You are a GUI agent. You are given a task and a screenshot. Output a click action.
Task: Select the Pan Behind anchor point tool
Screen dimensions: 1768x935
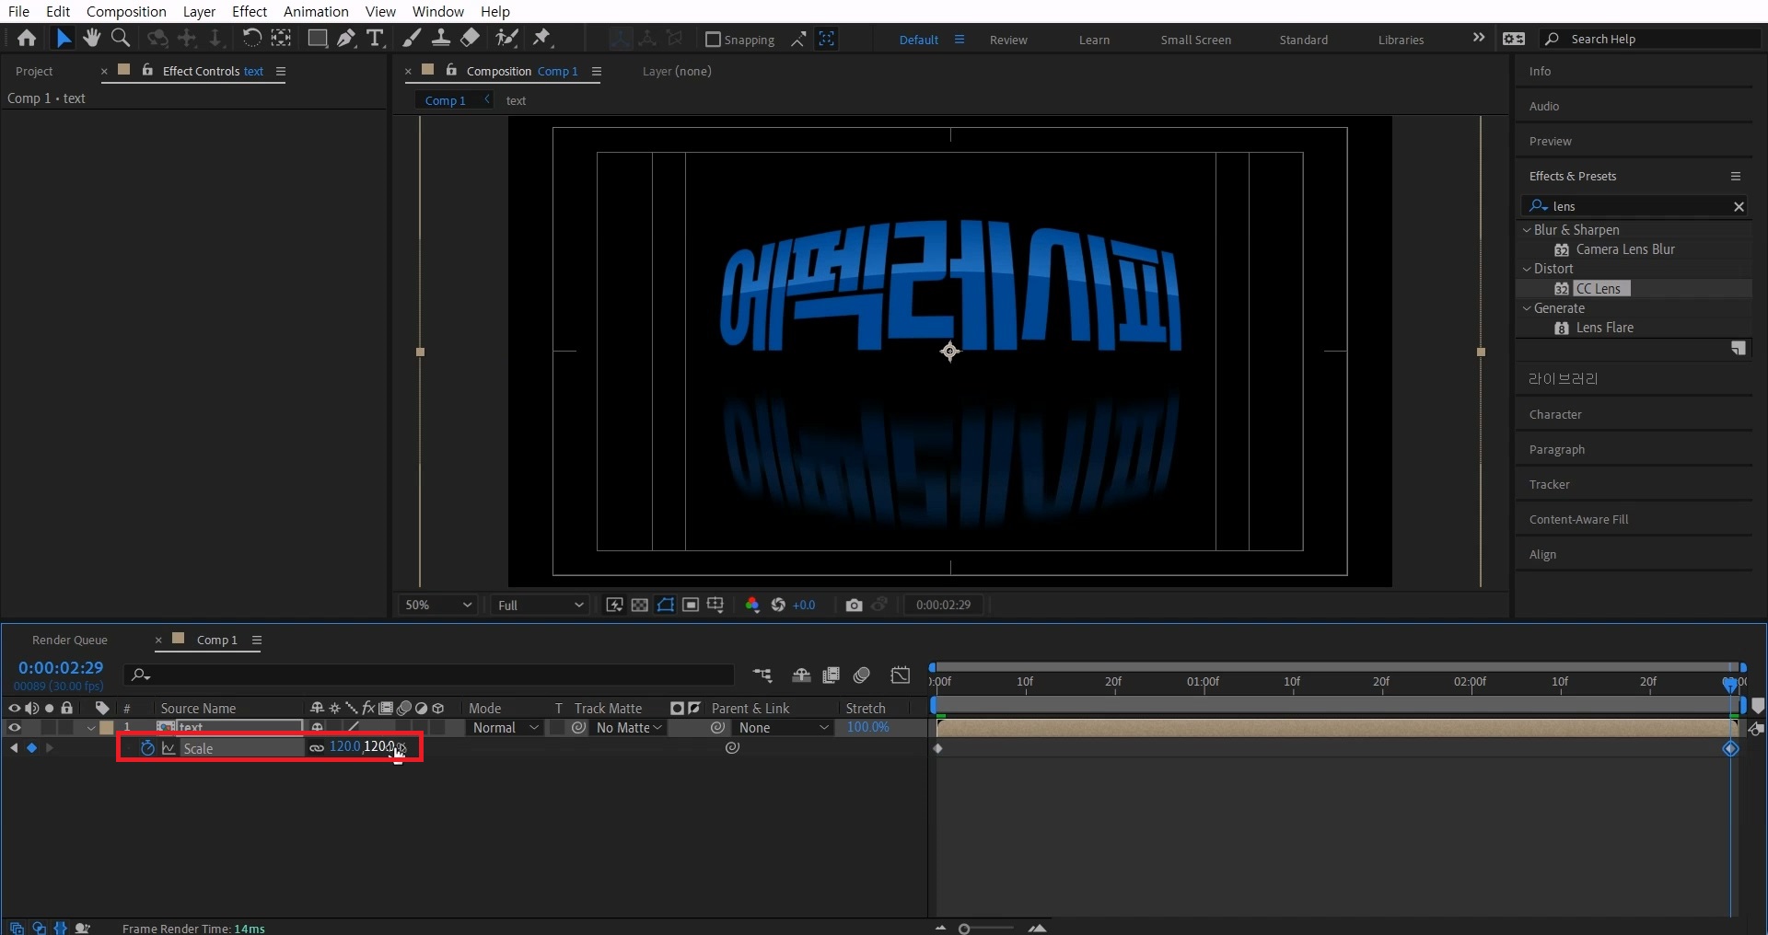pos(281,38)
